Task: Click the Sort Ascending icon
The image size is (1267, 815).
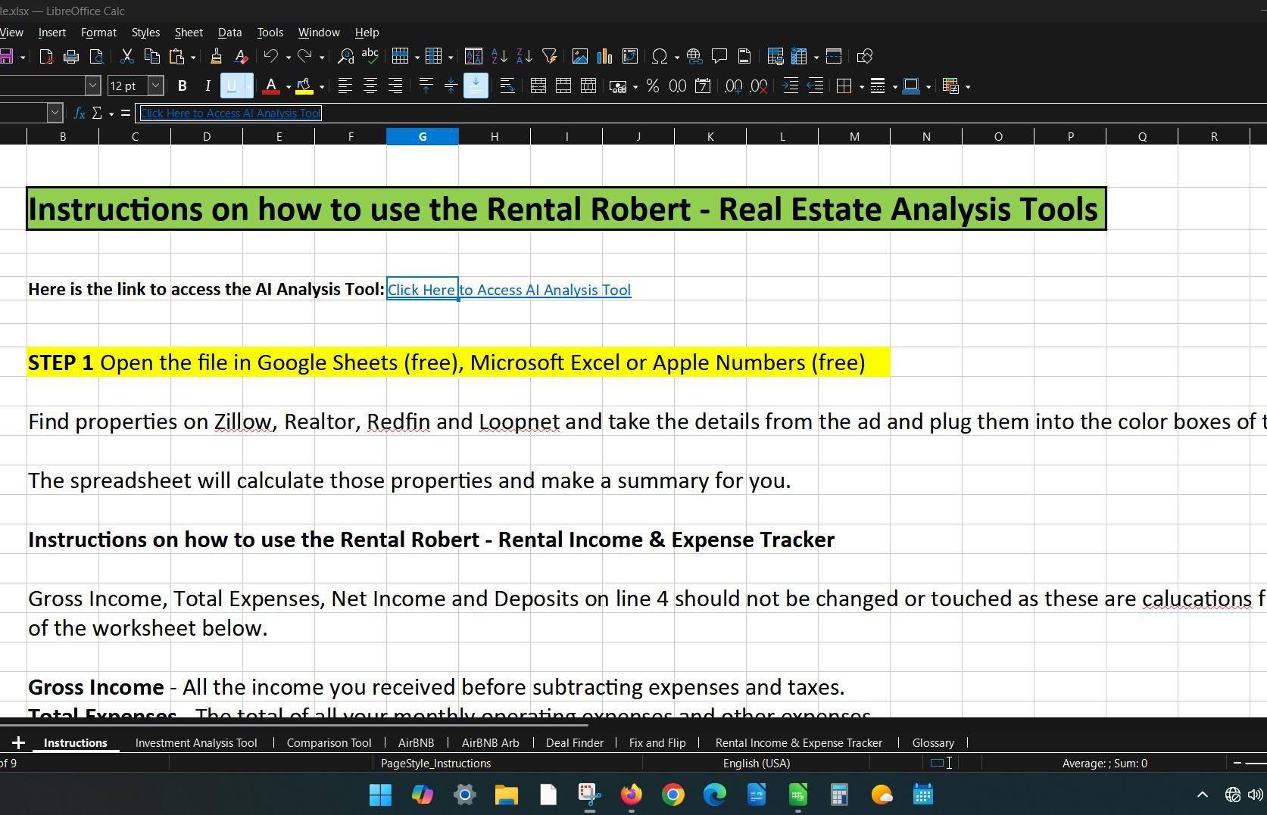Action: click(x=499, y=56)
